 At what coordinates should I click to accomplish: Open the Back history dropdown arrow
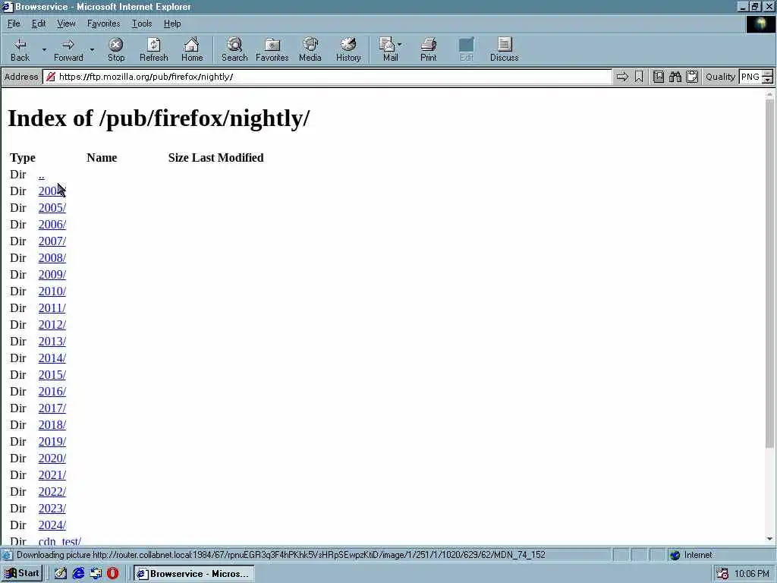pyautogui.click(x=44, y=49)
